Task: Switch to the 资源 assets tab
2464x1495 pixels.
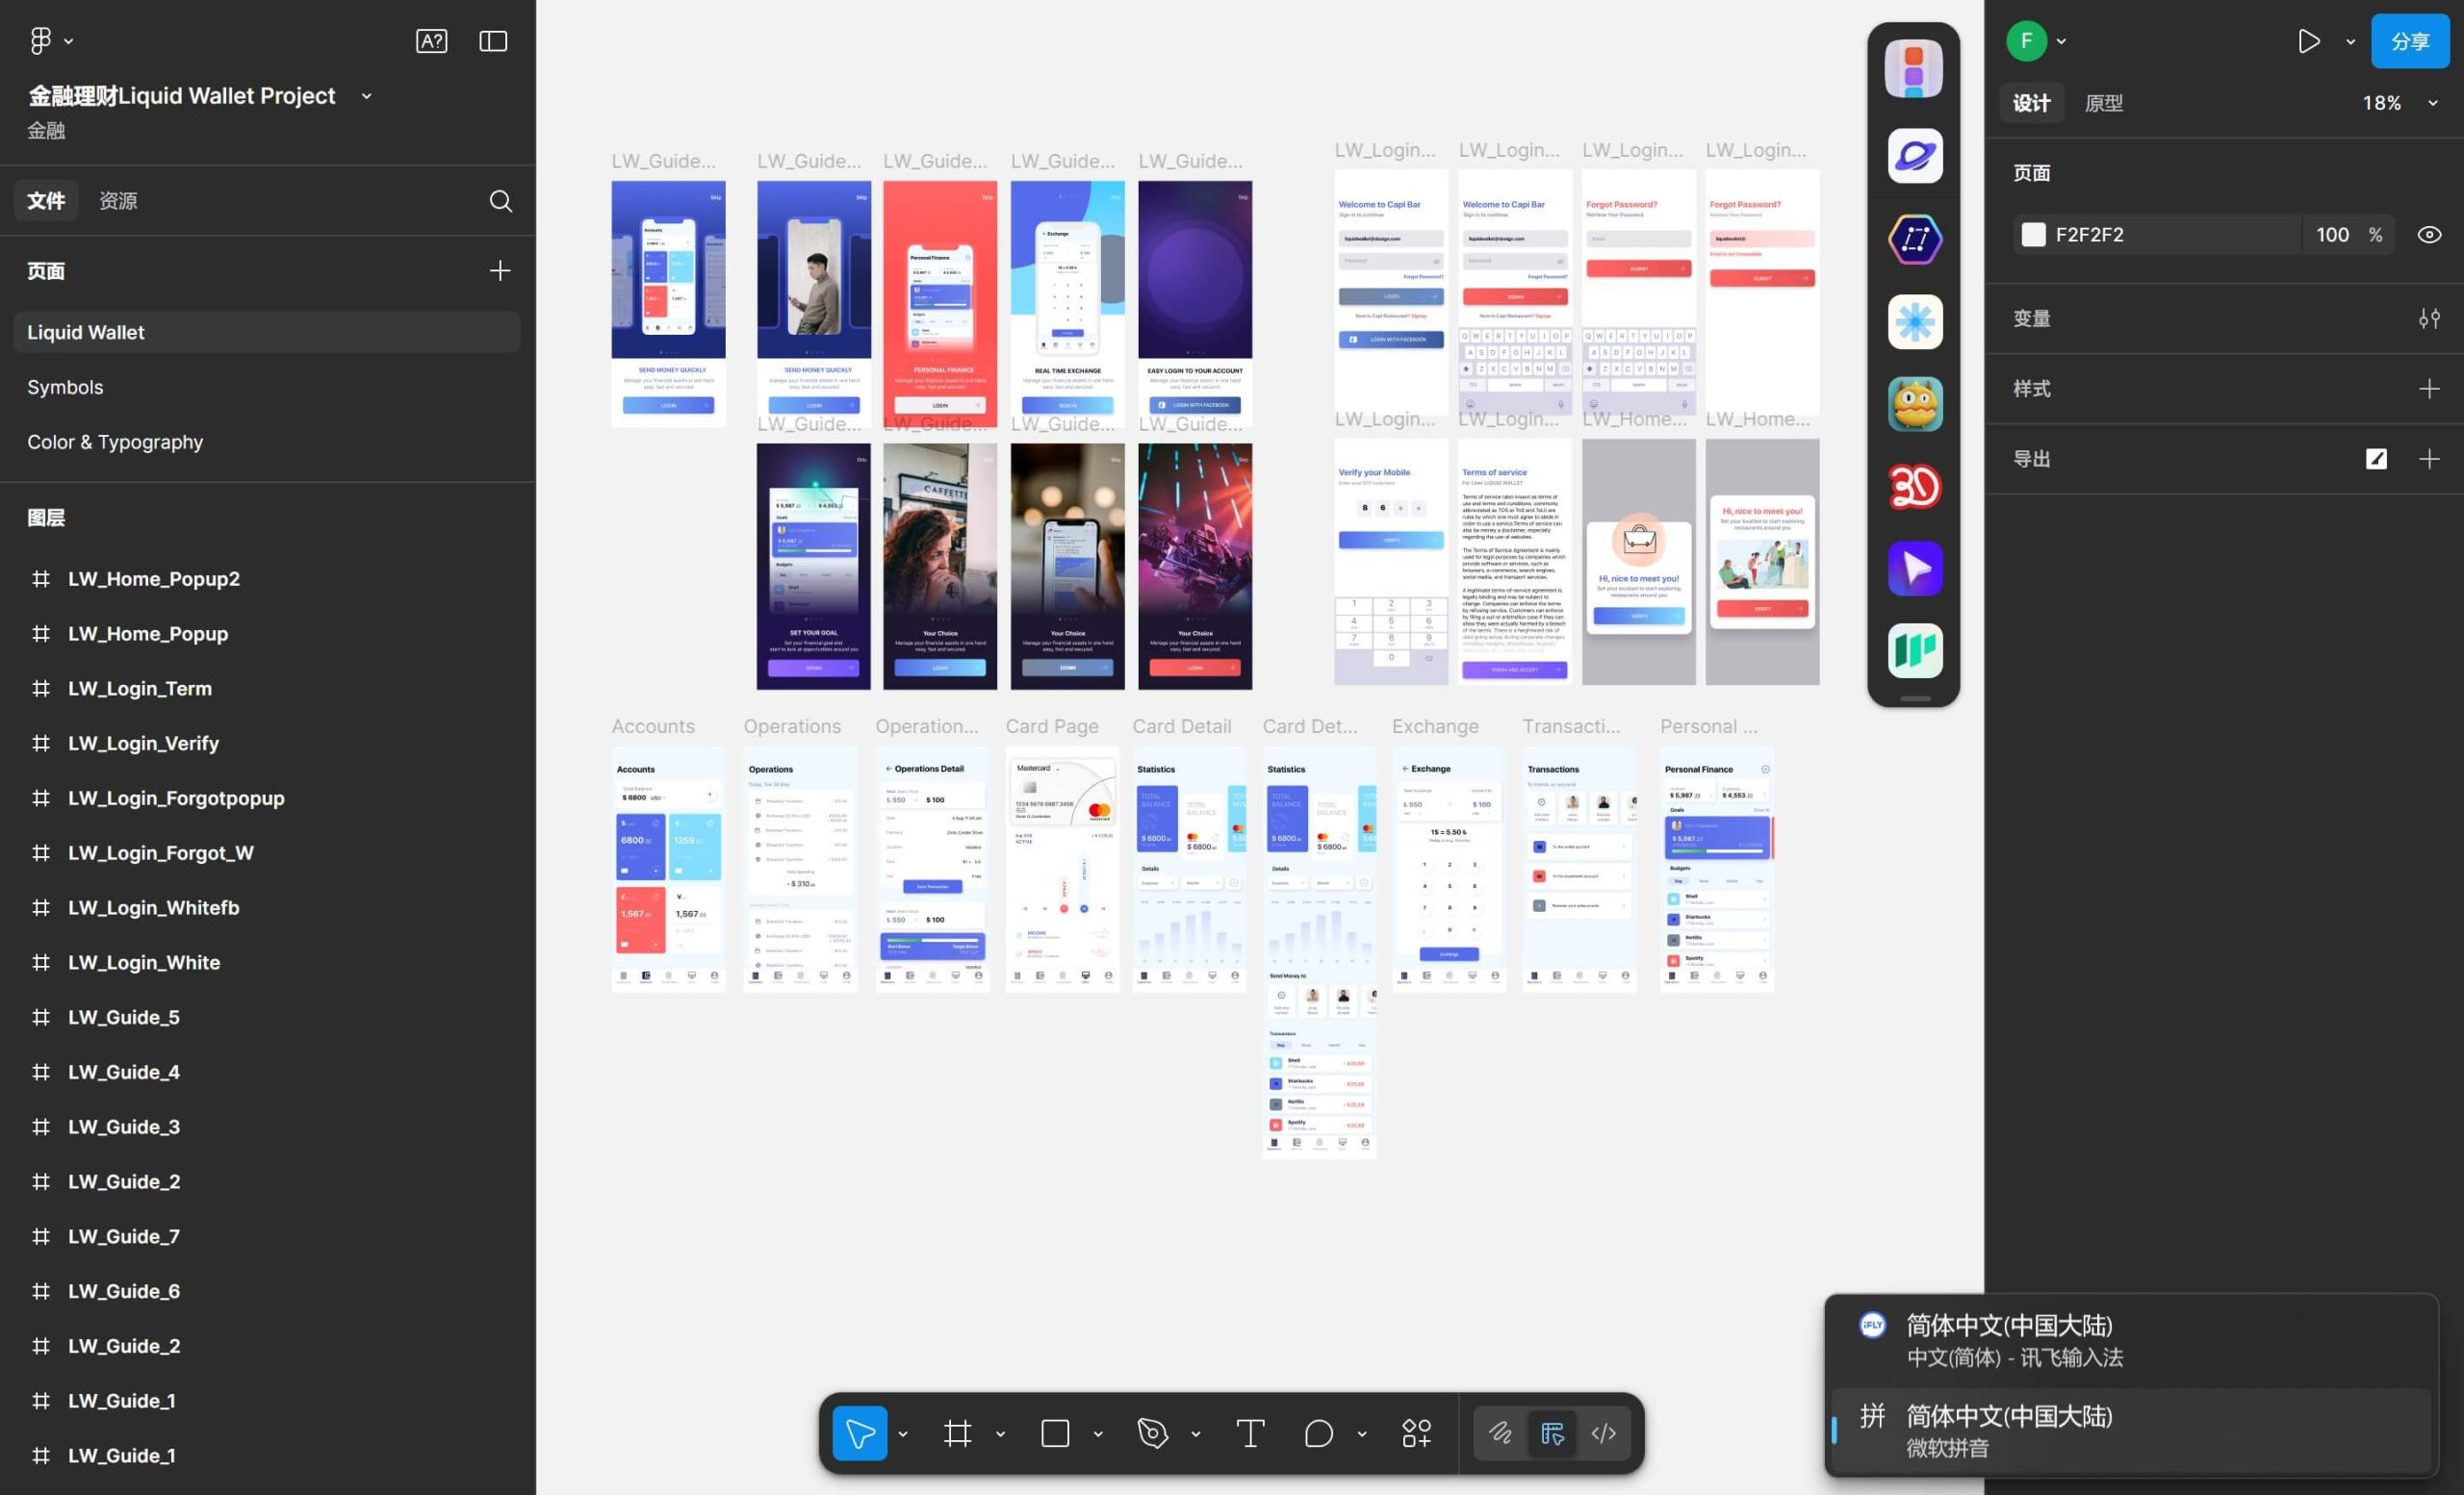Action: click(x=118, y=201)
